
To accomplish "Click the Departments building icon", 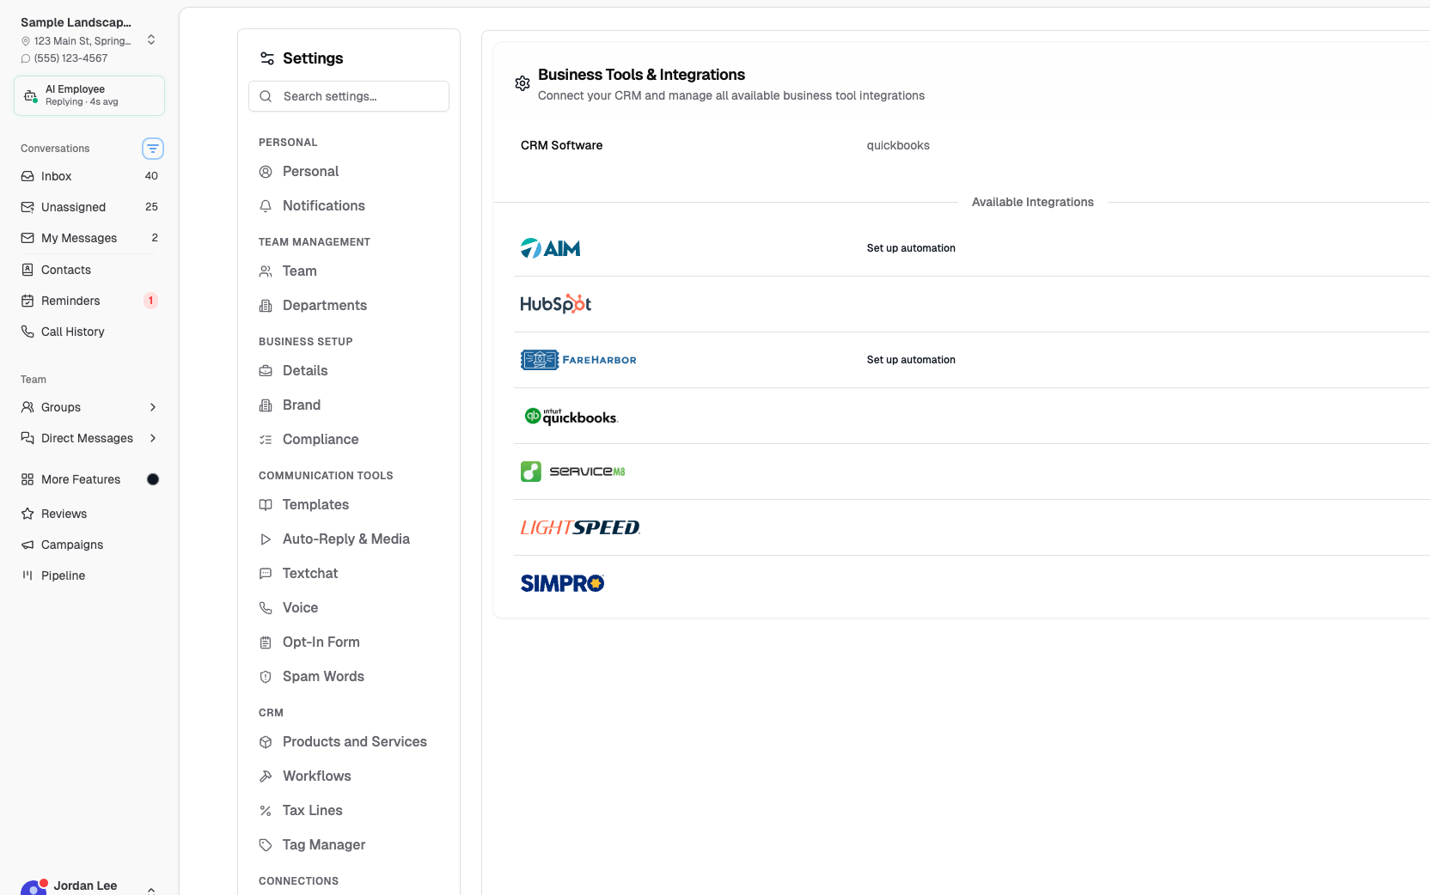I will (x=266, y=306).
